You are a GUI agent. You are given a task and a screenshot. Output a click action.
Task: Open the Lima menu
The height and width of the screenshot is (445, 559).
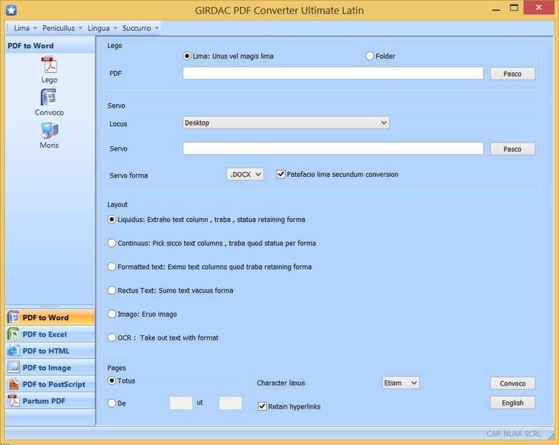25,28
